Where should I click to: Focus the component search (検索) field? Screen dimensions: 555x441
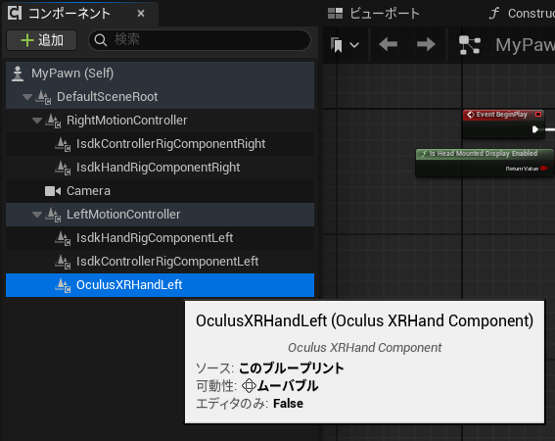[x=200, y=40]
